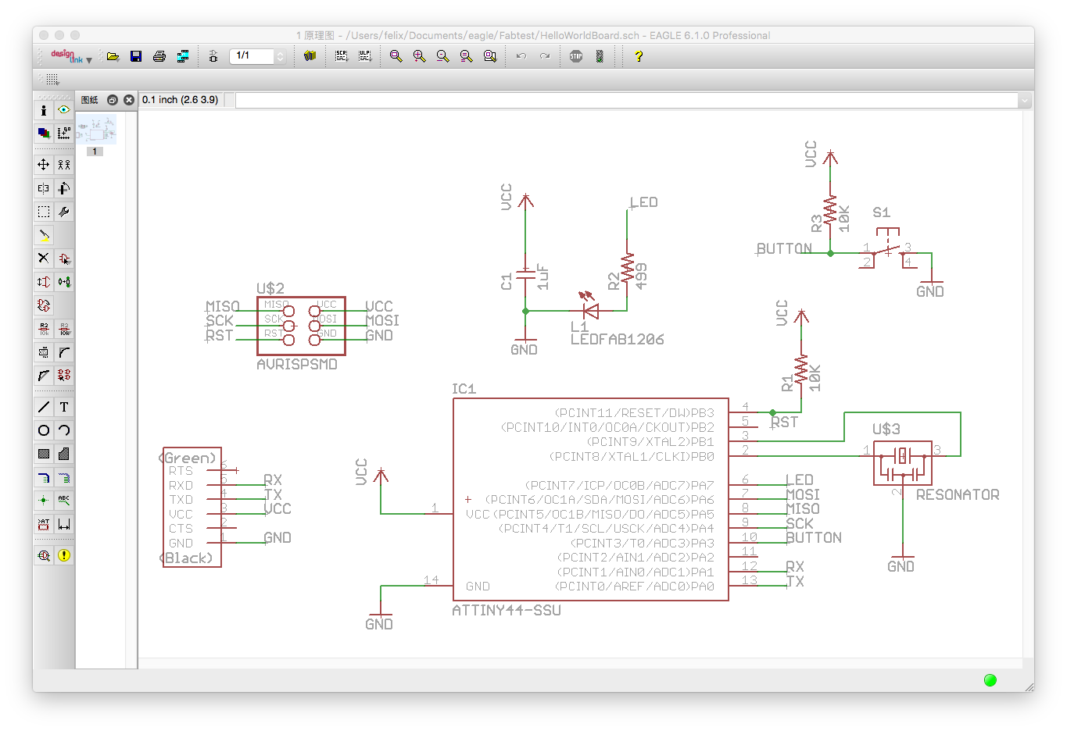Select the Miter tool
The height and width of the screenshot is (731, 1067).
pos(64,352)
